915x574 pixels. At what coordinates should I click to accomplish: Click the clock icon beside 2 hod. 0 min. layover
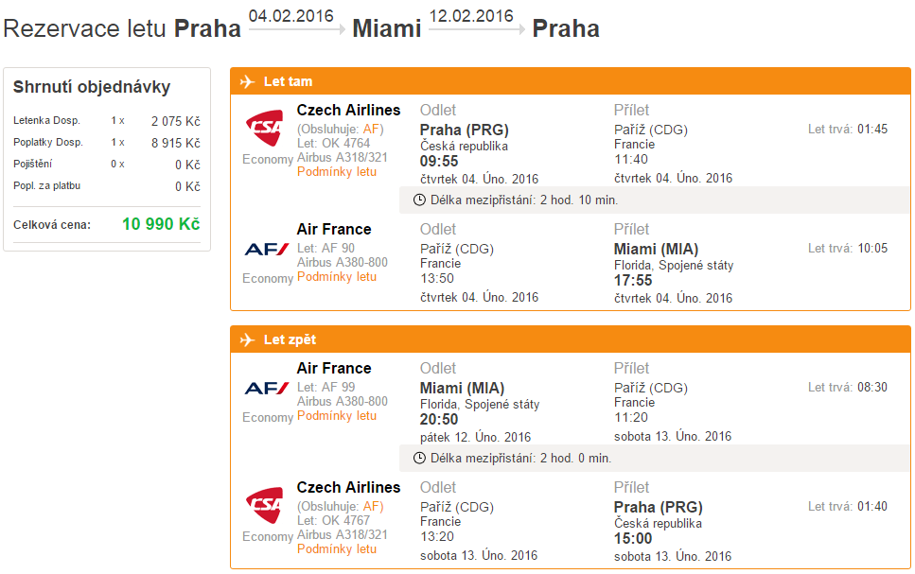point(419,459)
